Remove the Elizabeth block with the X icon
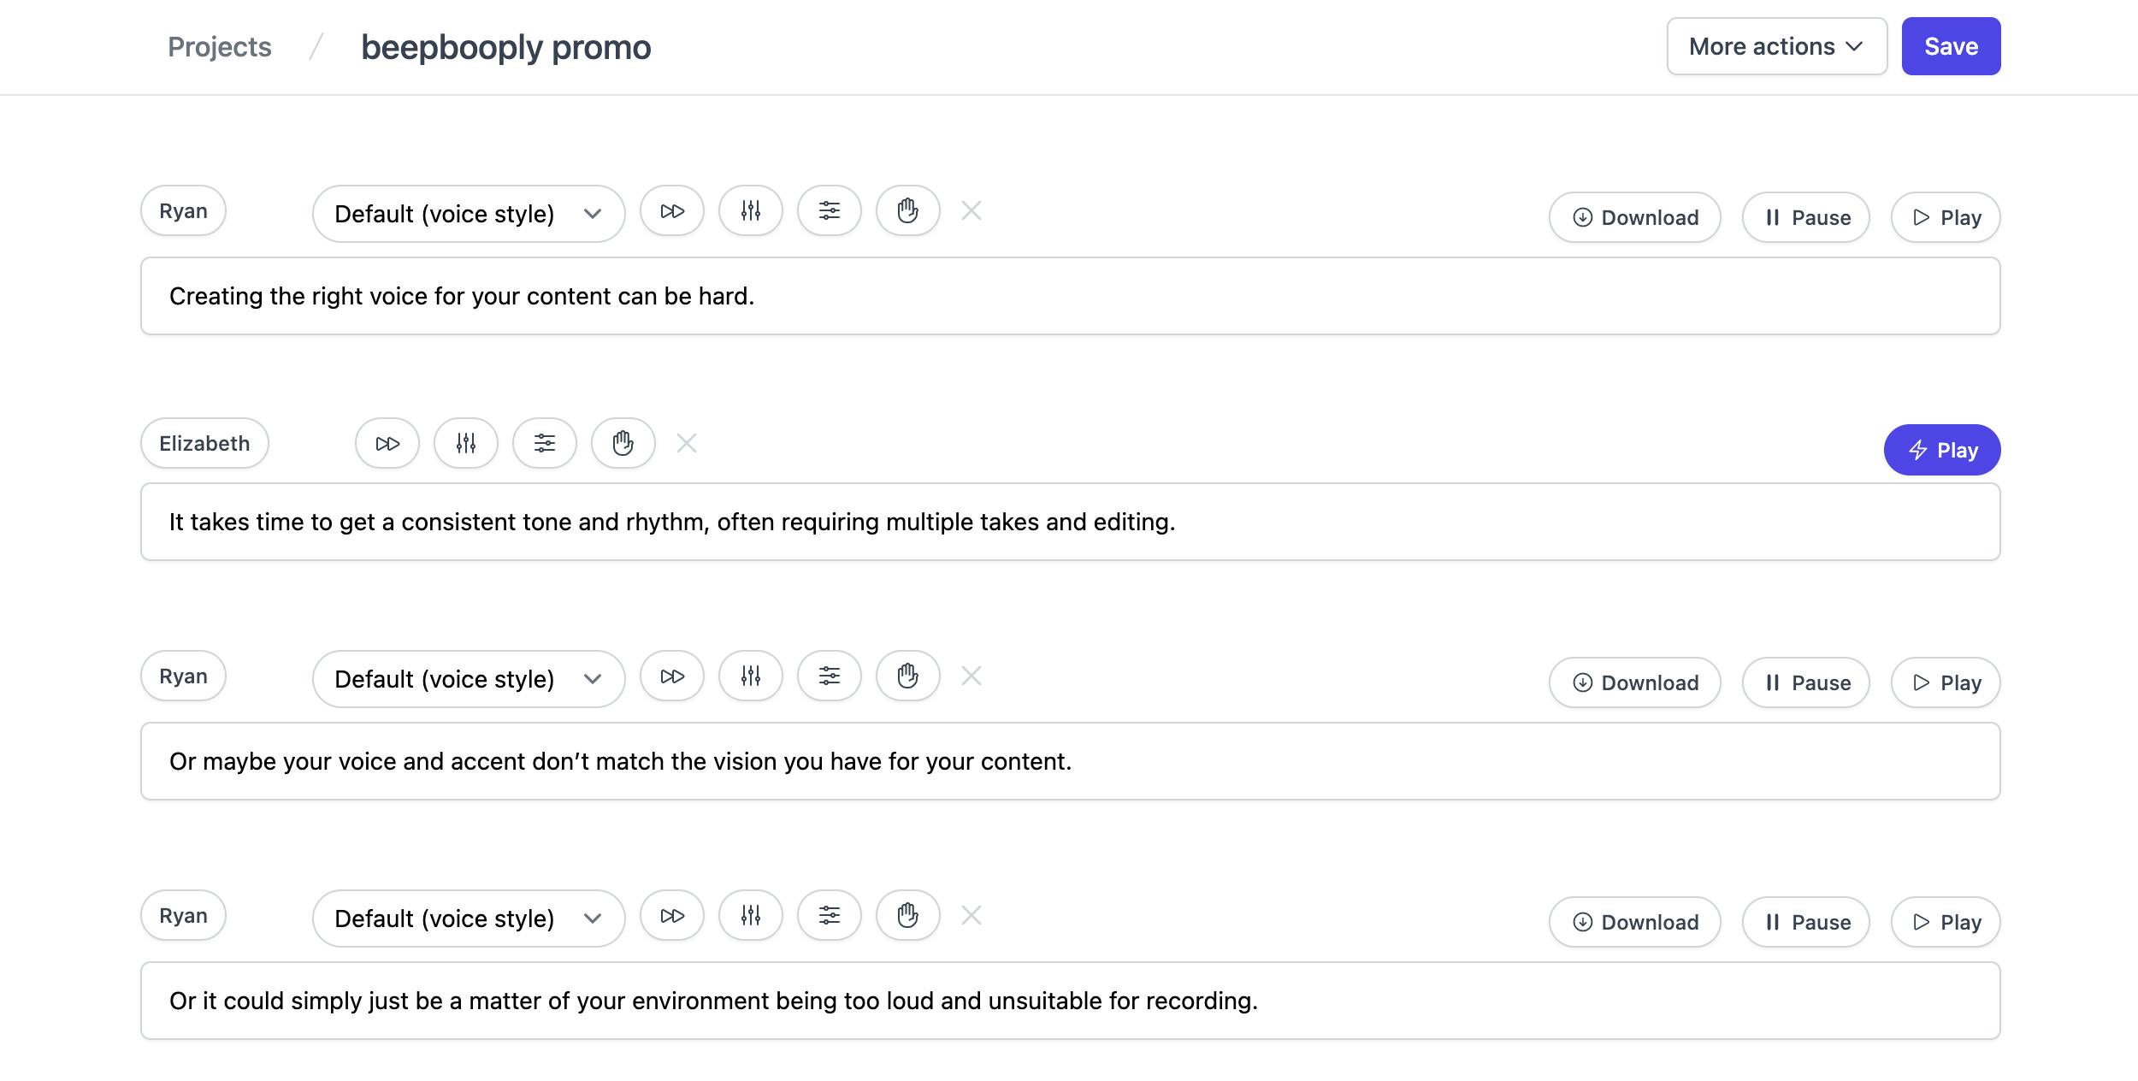 click(x=687, y=443)
